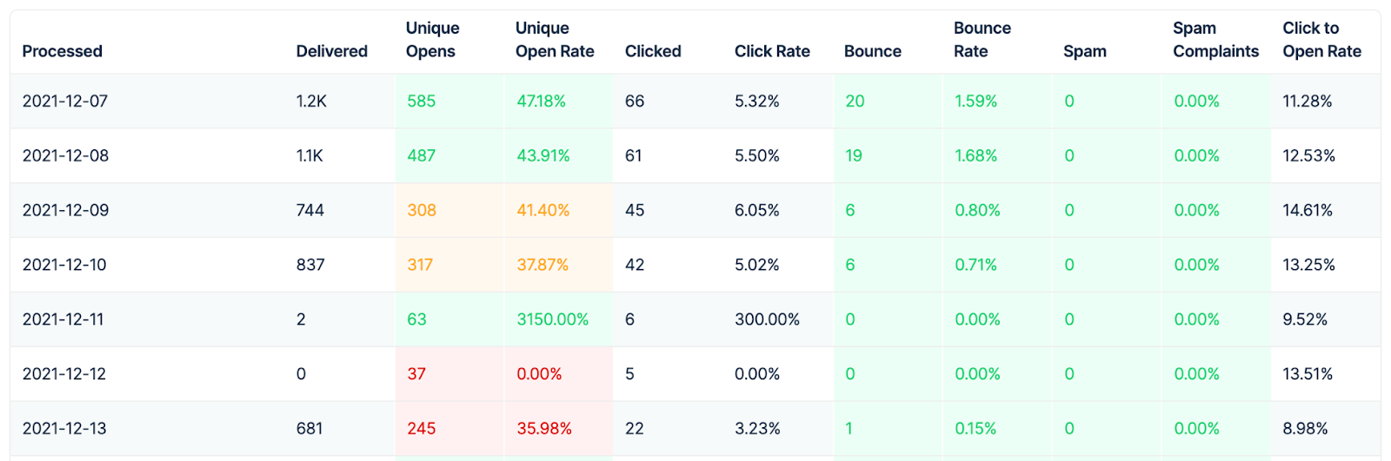The width and height of the screenshot is (1391, 461).
Task: Click the Unique Opens column header
Action: (x=432, y=40)
